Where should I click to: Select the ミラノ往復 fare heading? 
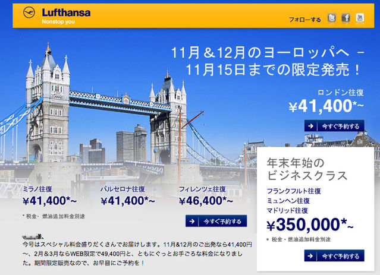tap(37, 189)
